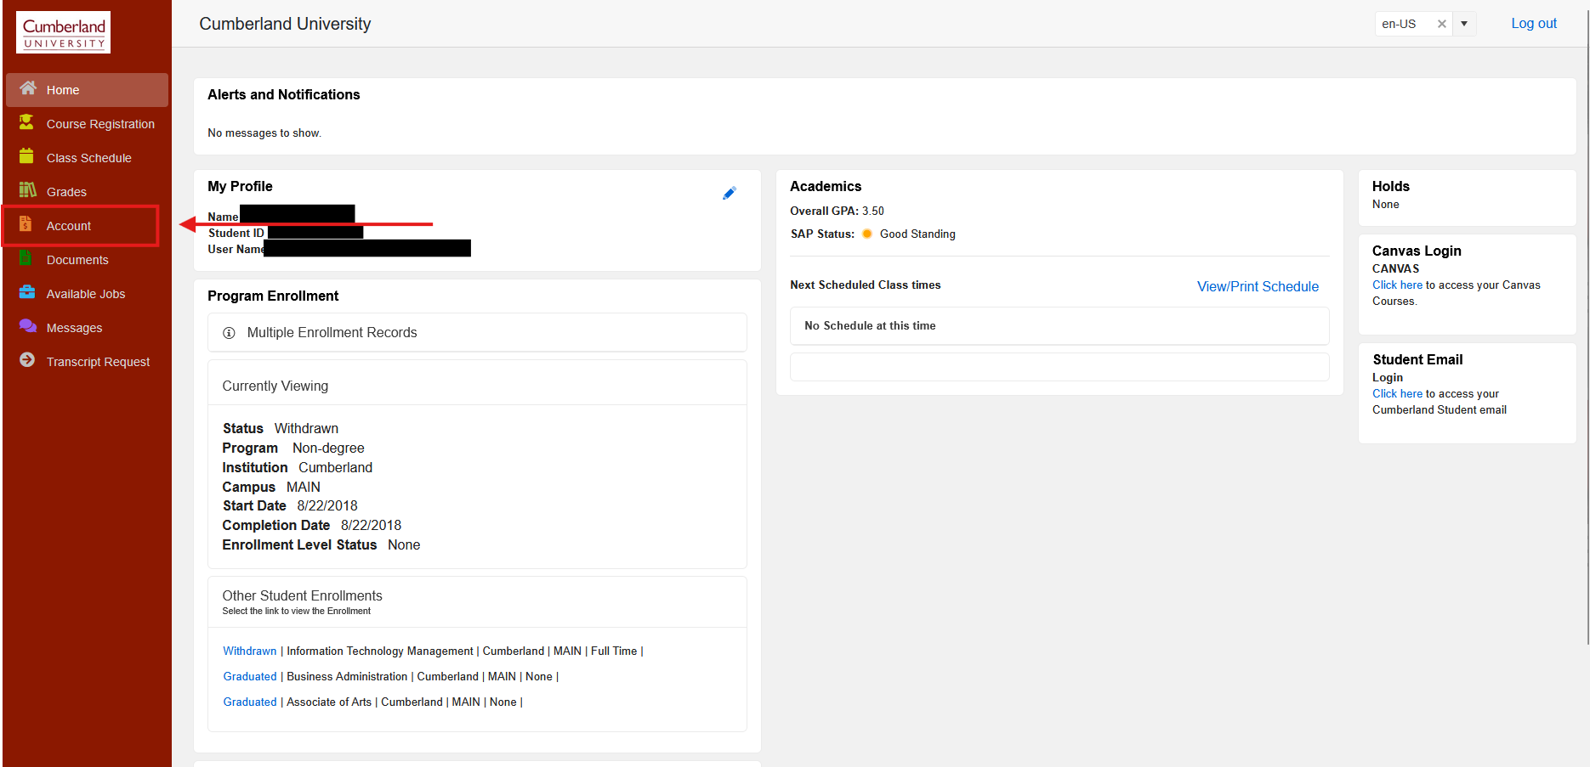Click the Cumberland University logo
Image resolution: width=1590 pixels, height=767 pixels.
tap(64, 32)
